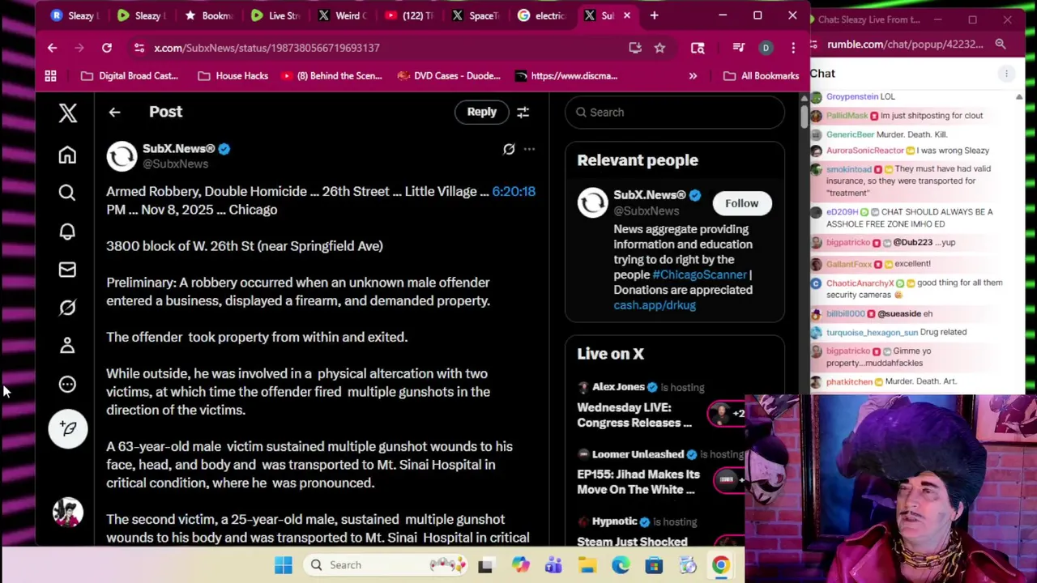Go back using arrow beside Post heading

(114, 113)
